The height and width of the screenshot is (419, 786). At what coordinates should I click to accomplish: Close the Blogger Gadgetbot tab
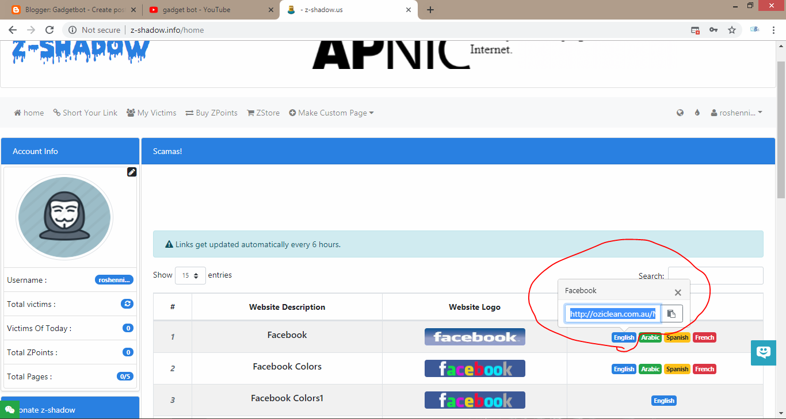(x=134, y=10)
